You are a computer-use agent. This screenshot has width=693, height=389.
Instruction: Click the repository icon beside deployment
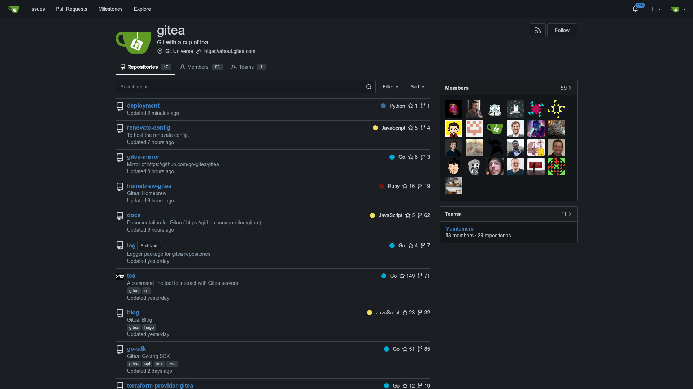[120, 106]
